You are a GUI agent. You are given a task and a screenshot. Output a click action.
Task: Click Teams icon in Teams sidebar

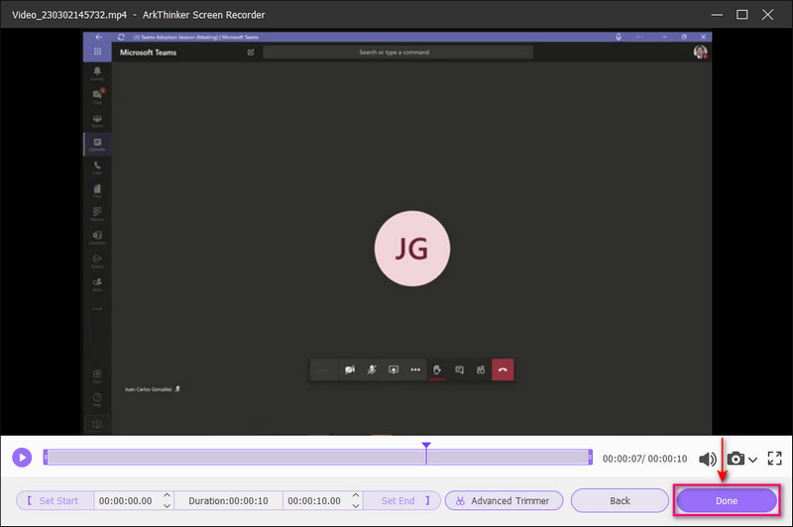tap(97, 120)
